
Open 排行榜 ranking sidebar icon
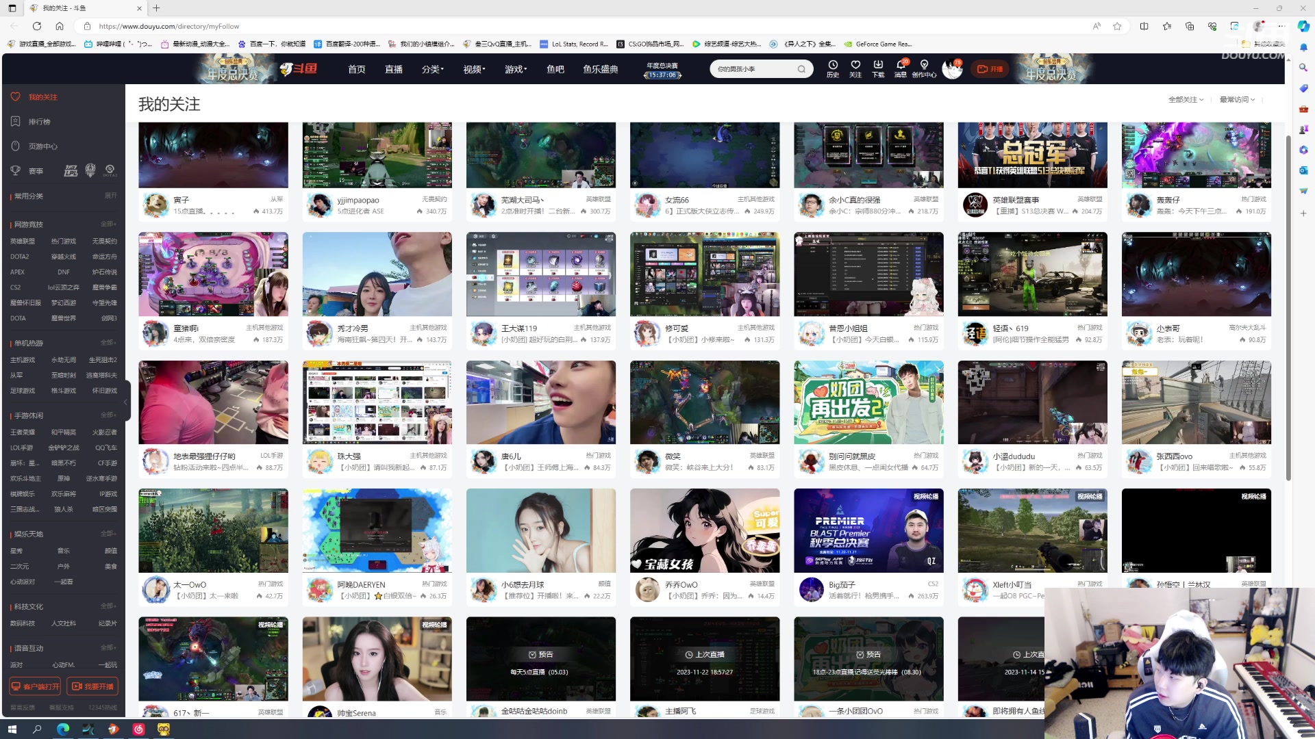coord(16,121)
